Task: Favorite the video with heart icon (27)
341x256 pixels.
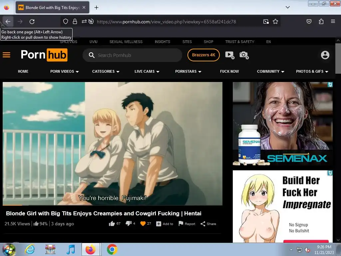Action: [146, 224]
